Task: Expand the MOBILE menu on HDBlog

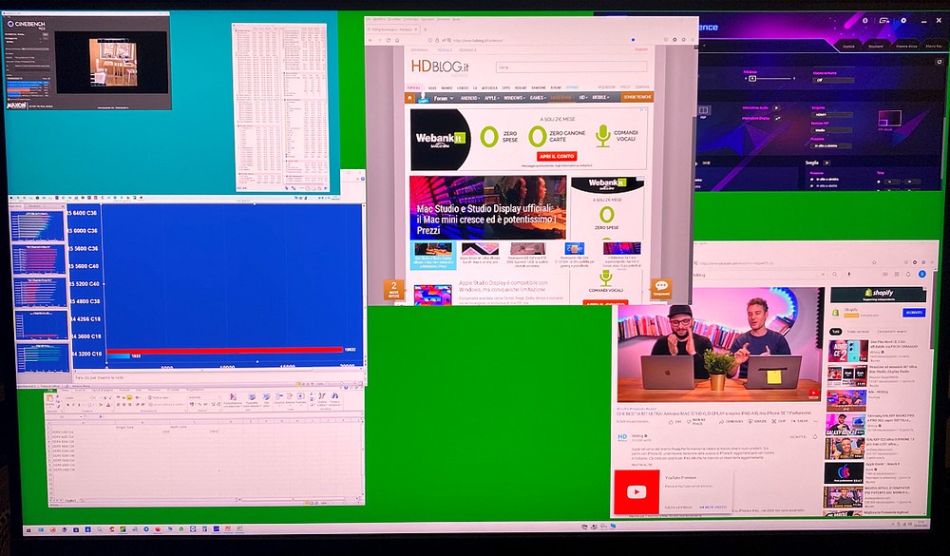Action: [600, 98]
